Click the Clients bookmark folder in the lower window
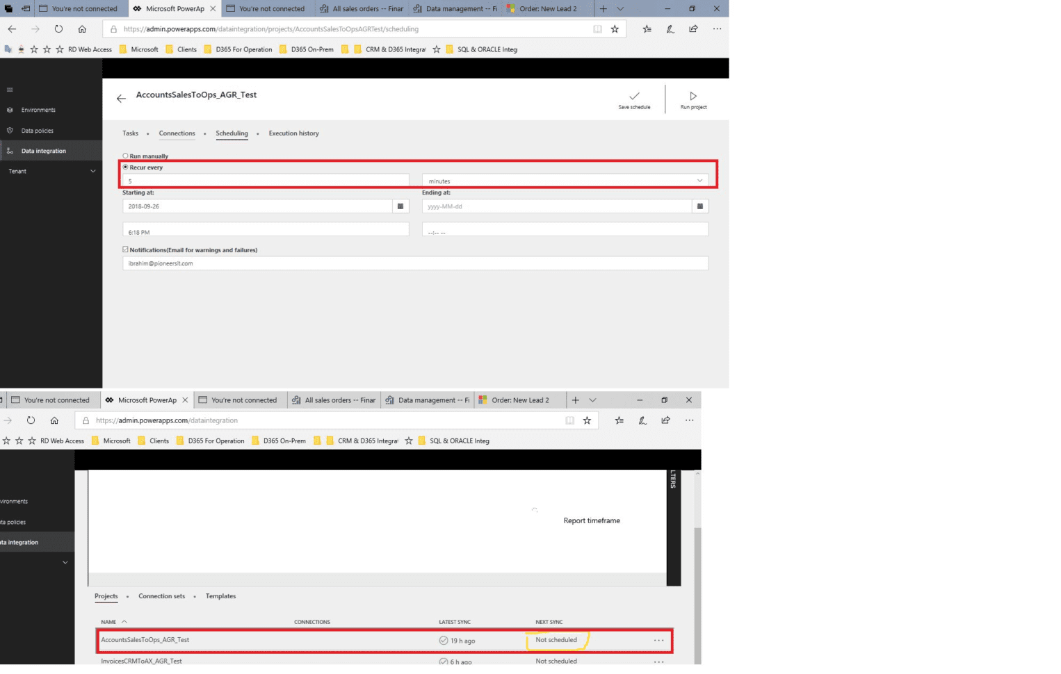This screenshot has width=1061, height=674. (x=153, y=441)
